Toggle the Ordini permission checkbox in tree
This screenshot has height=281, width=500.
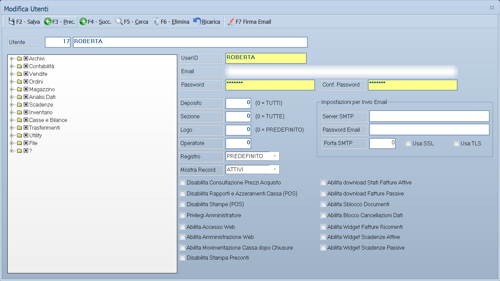click(26, 82)
